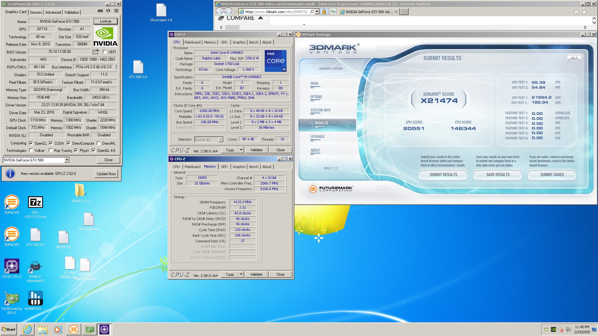Toggle the DirectML checkbox

pyautogui.click(x=98, y=143)
